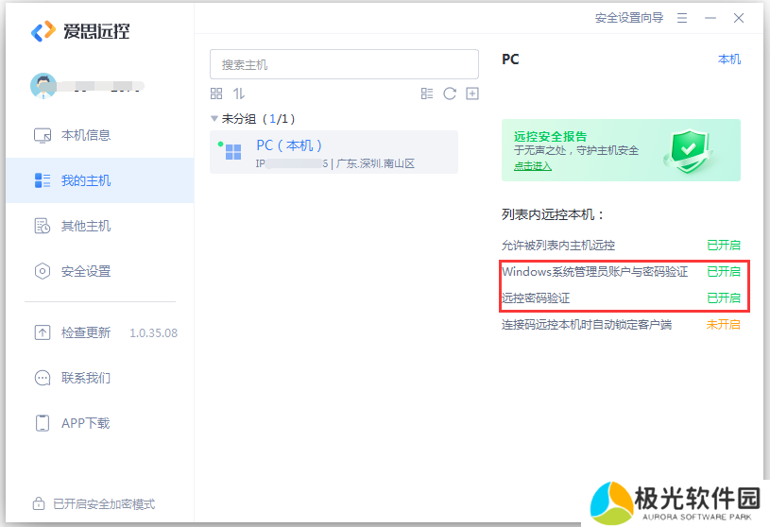Click the list view icon
Viewport: 770px width, 527px height.
[427, 93]
